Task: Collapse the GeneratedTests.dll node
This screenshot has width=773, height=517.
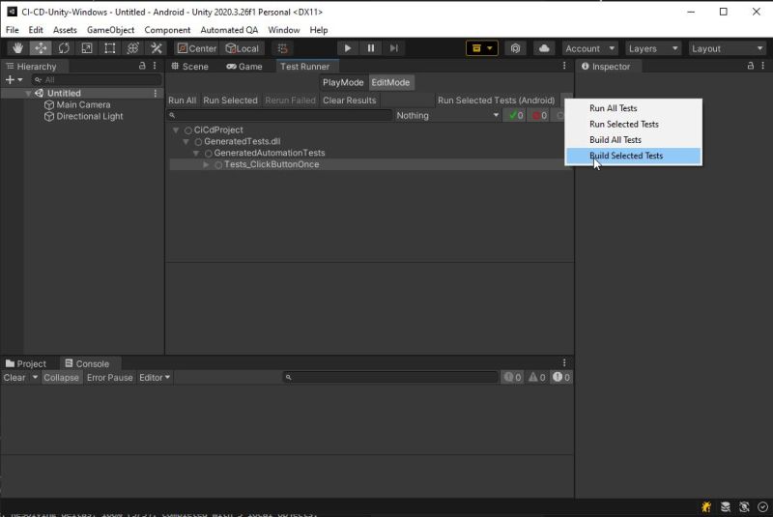Action: [186, 141]
